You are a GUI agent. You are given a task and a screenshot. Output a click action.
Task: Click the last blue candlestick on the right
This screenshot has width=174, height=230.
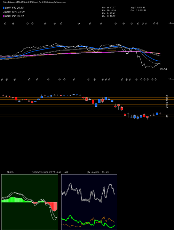click(157, 114)
